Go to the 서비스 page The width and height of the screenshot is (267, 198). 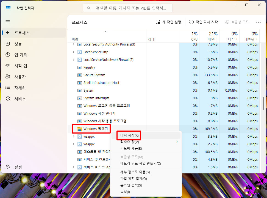(34, 98)
